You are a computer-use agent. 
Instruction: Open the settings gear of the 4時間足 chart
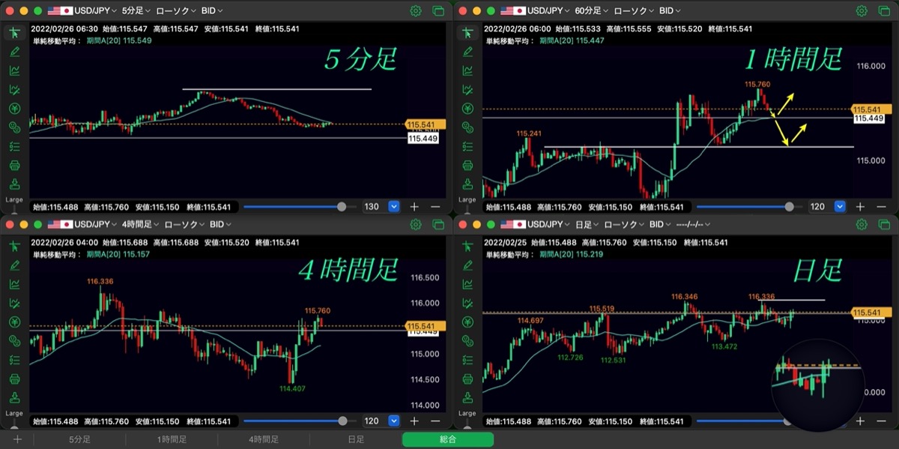point(416,224)
